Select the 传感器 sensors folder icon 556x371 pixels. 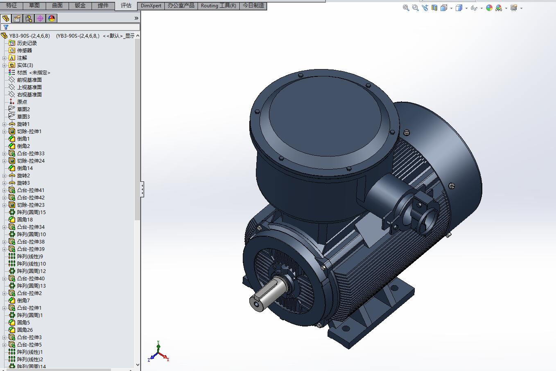click(x=12, y=50)
